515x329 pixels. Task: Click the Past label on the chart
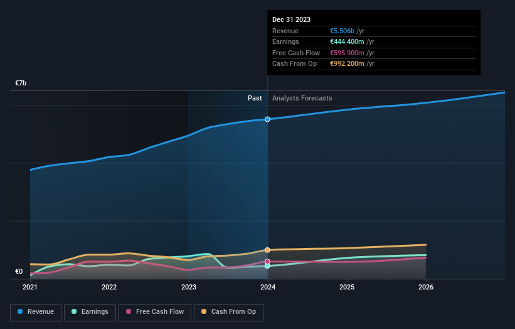coord(255,99)
